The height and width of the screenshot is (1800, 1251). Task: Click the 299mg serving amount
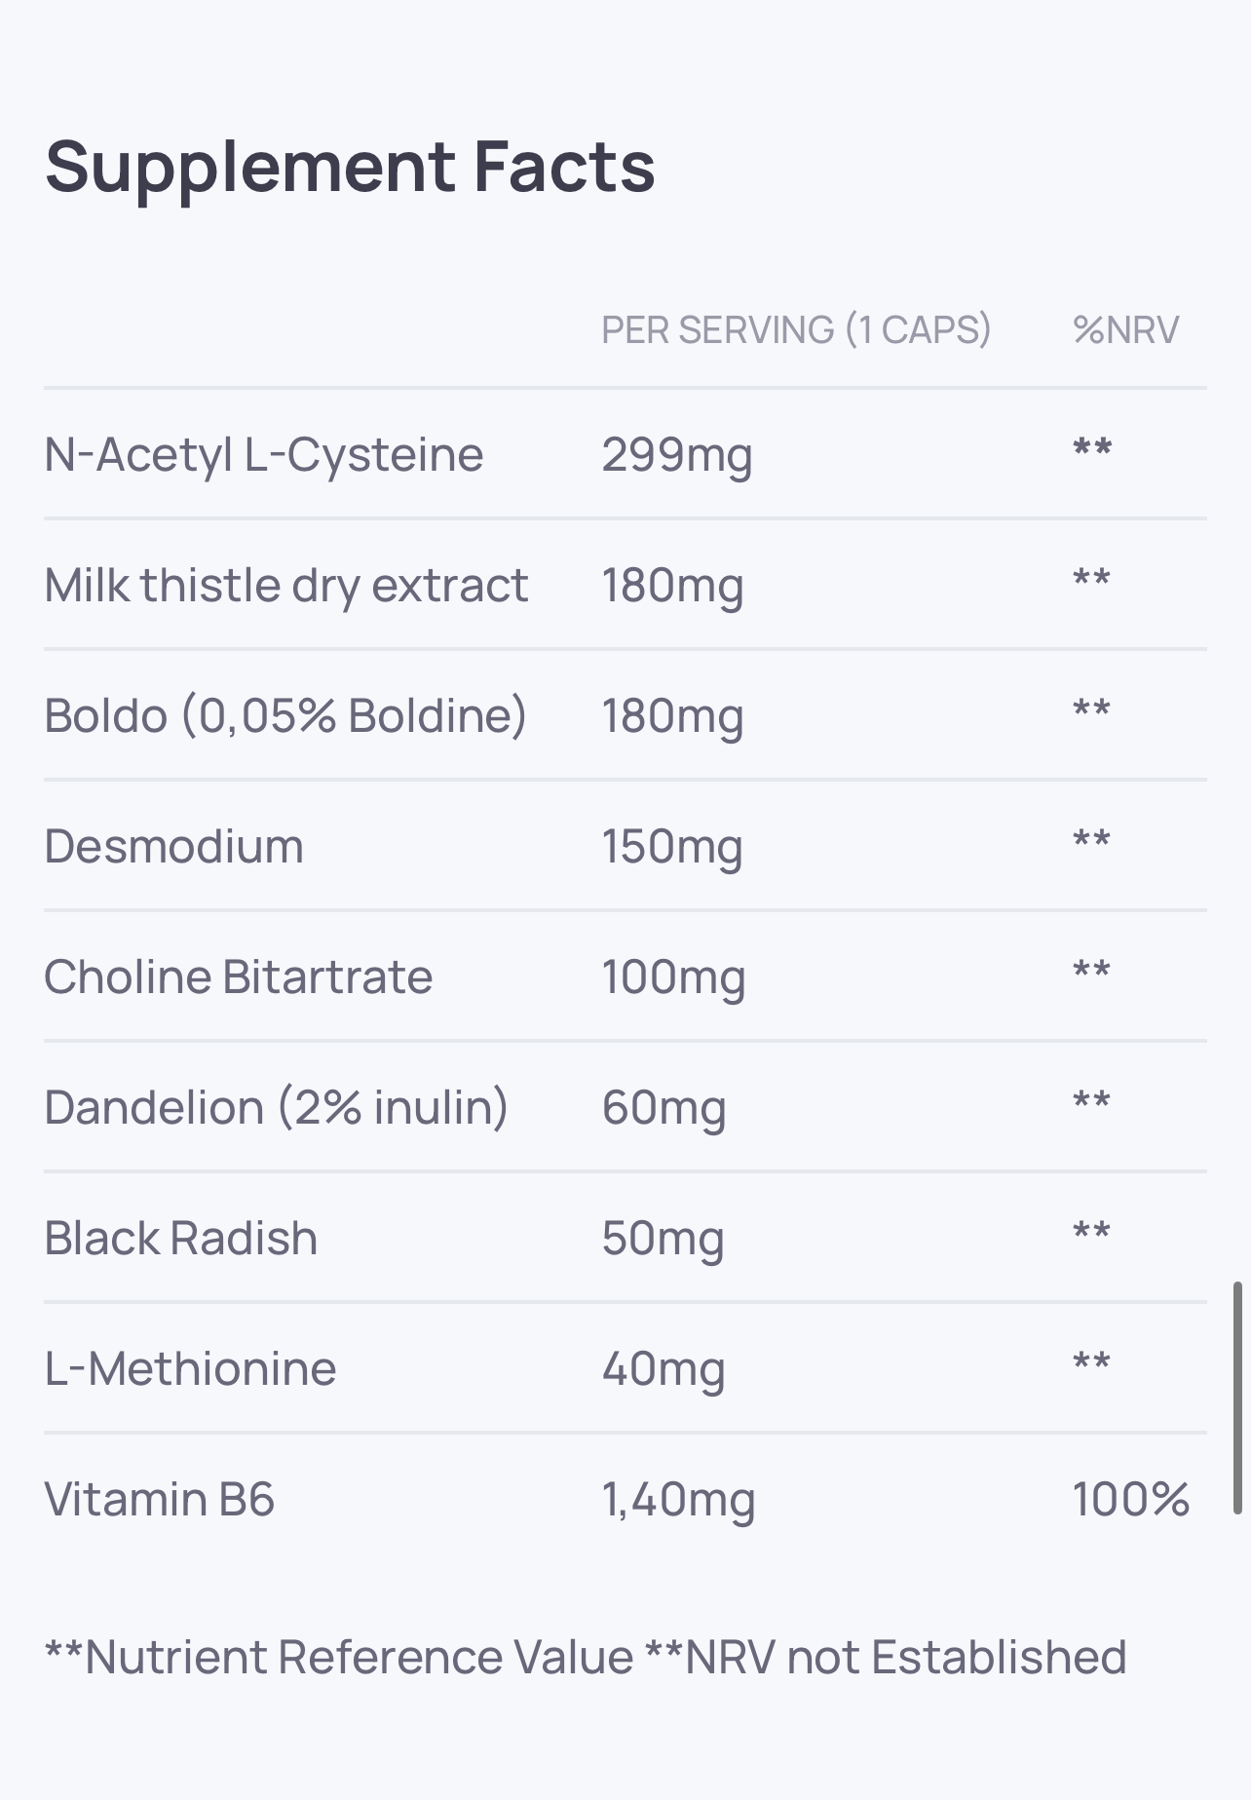pos(676,455)
